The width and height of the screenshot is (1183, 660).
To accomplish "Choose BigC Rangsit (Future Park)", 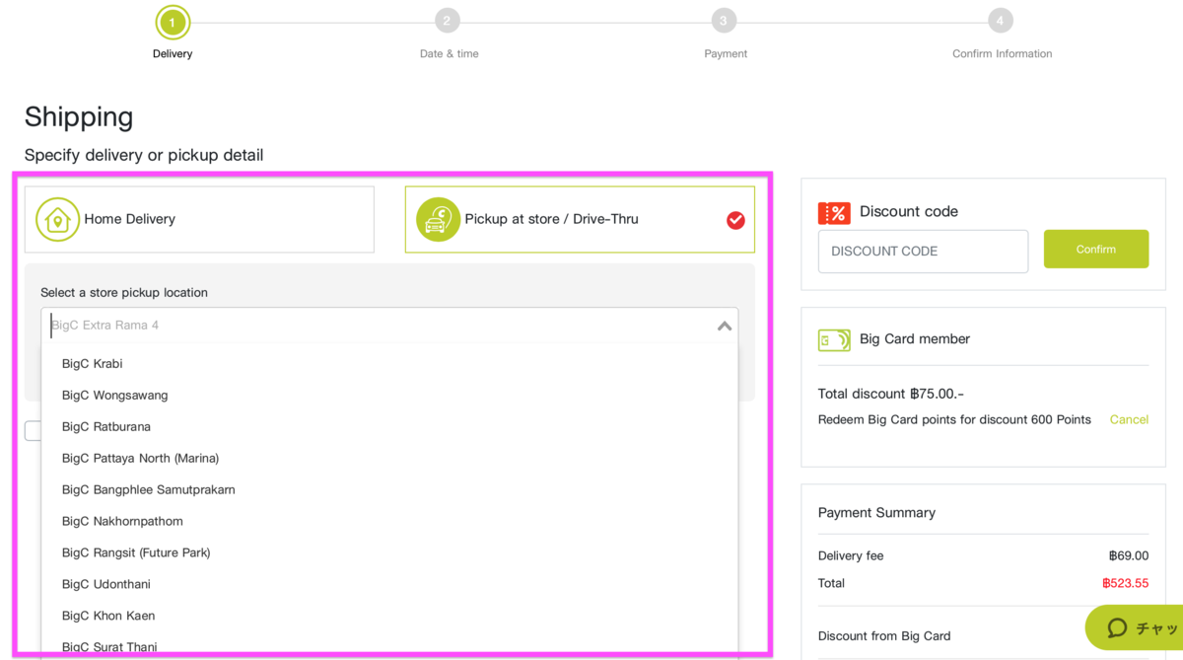I will 389,553.
